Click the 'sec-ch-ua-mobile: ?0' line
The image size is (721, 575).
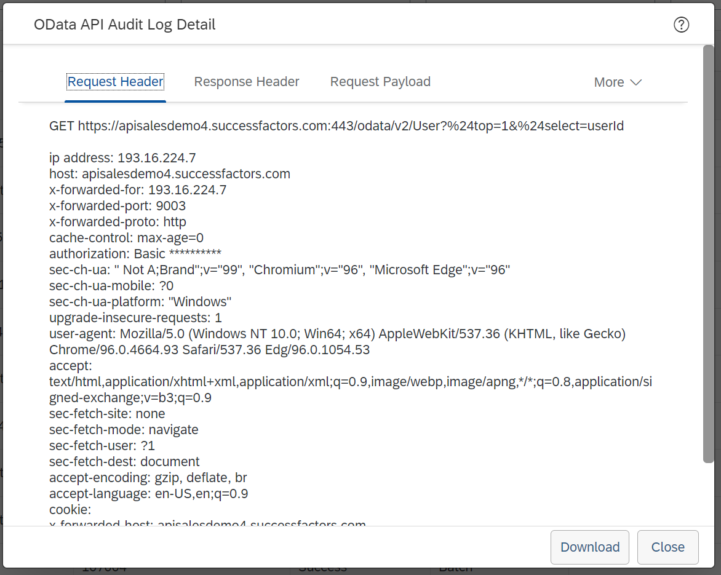(111, 286)
